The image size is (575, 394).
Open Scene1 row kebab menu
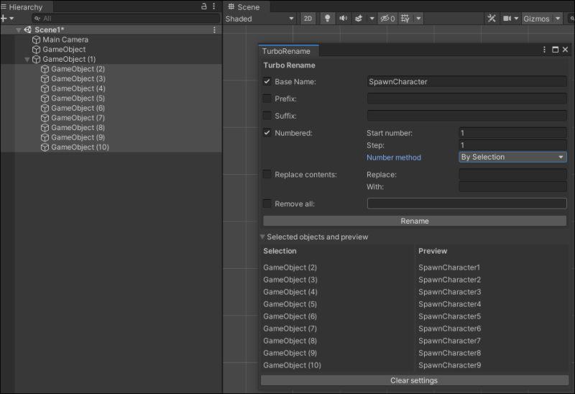point(214,29)
